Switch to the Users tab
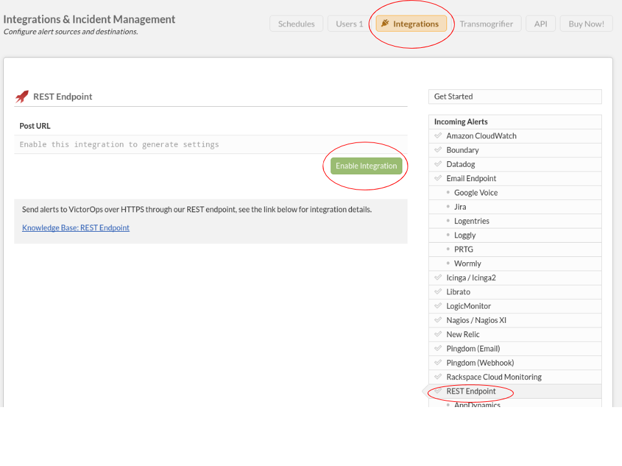The image size is (622, 466). (349, 24)
